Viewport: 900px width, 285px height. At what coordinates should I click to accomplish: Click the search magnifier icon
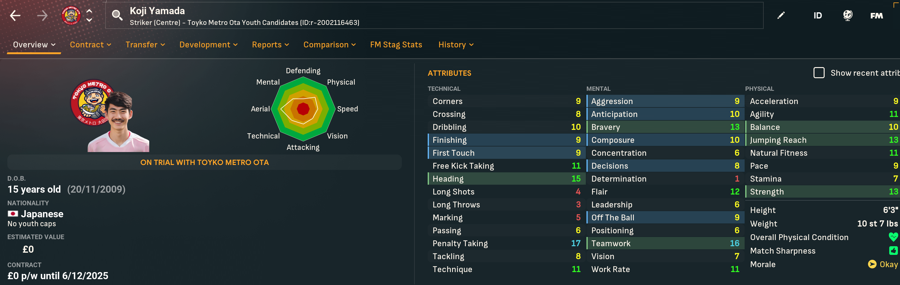tap(117, 15)
